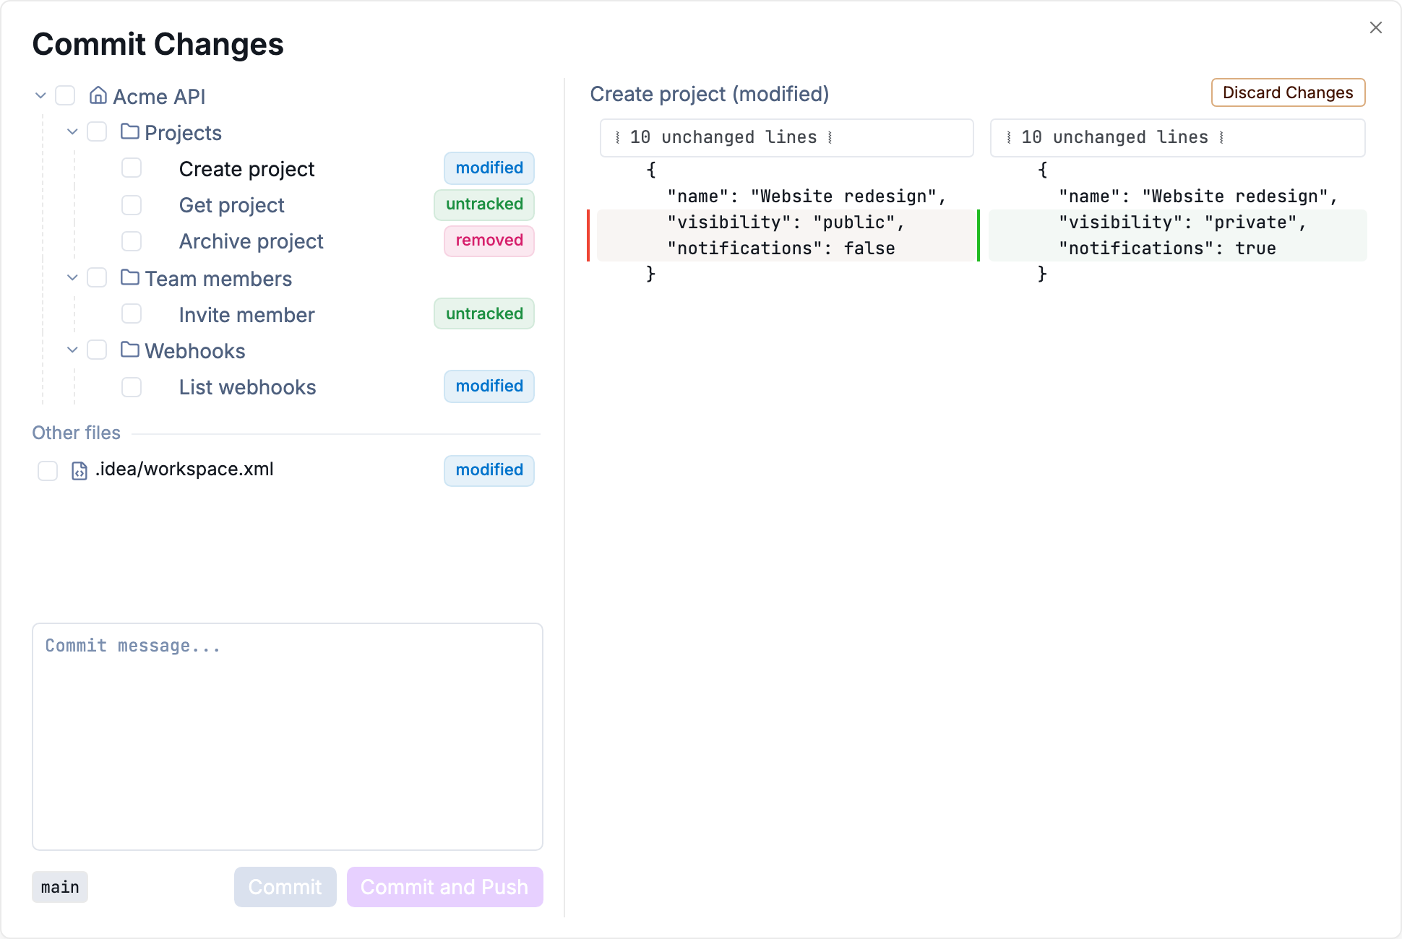1402x939 pixels.
Task: Check the .idea/workspace.xml checkbox
Action: tap(48, 471)
